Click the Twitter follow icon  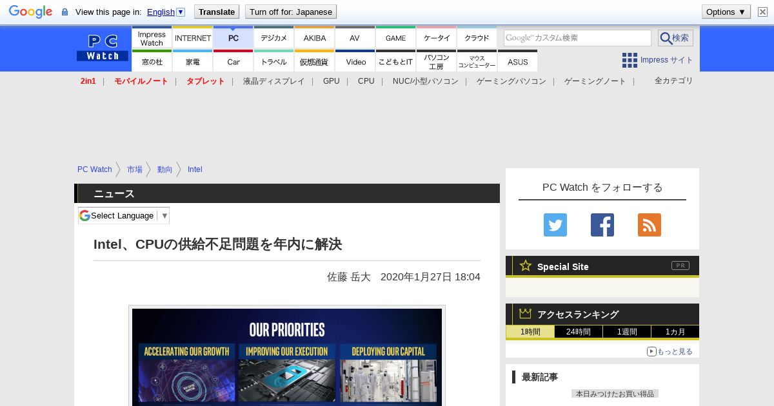[x=555, y=225]
